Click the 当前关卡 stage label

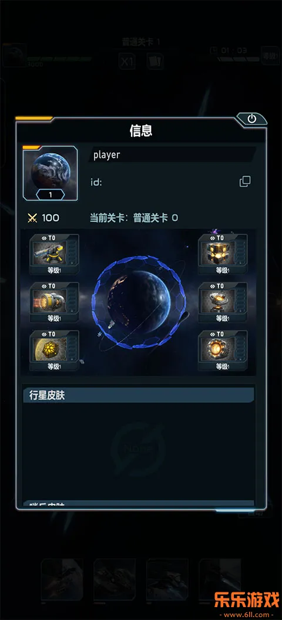click(x=107, y=218)
